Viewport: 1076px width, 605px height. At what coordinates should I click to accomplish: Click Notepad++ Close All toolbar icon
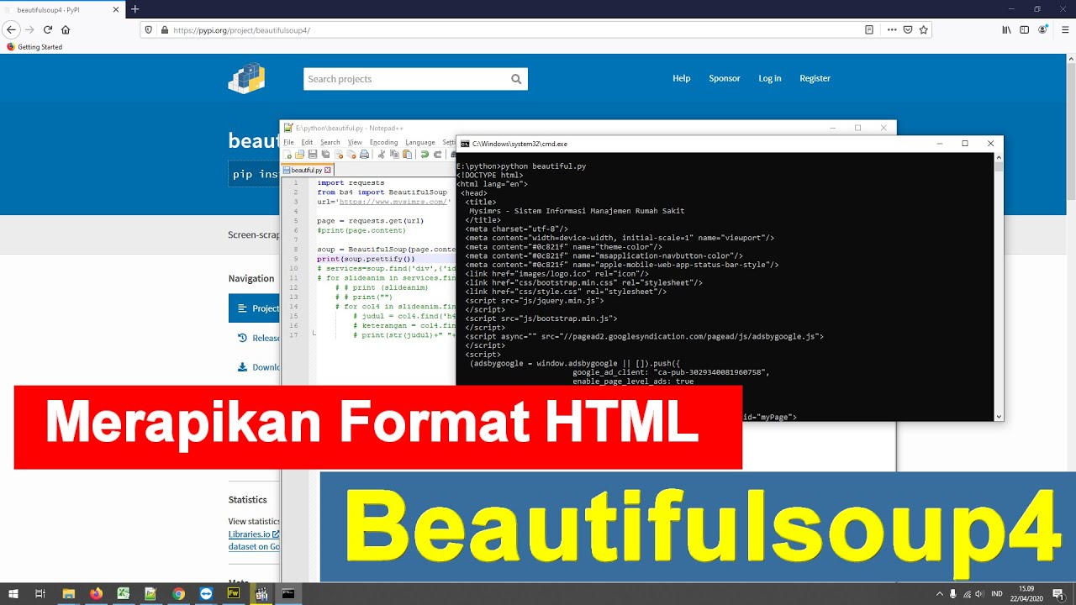click(x=351, y=155)
